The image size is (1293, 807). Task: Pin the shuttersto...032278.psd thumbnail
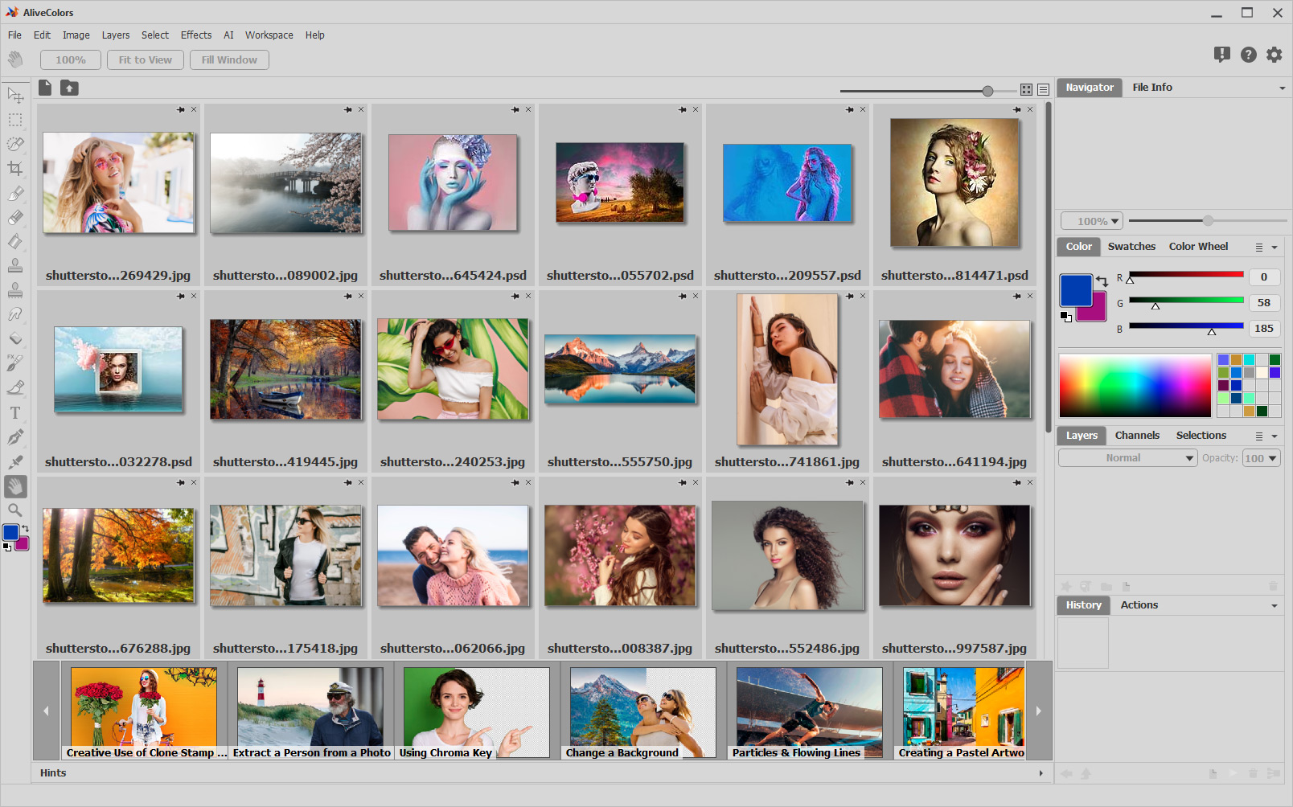pyautogui.click(x=181, y=296)
